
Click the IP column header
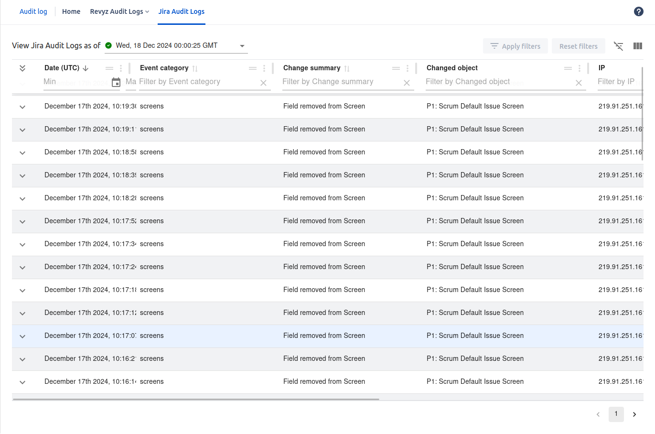point(601,68)
